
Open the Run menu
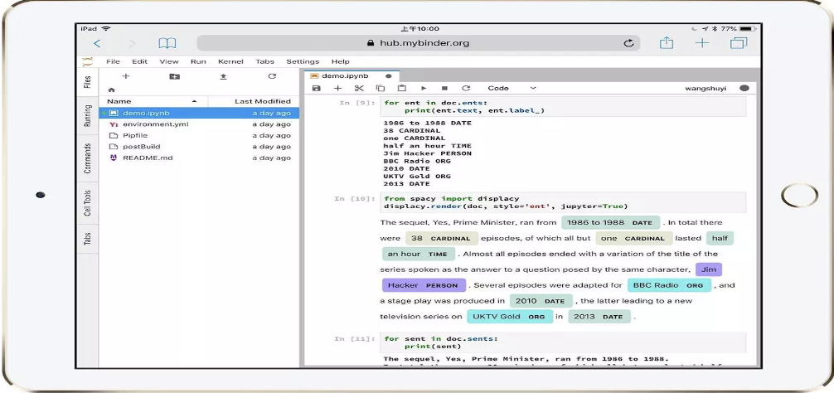click(198, 61)
